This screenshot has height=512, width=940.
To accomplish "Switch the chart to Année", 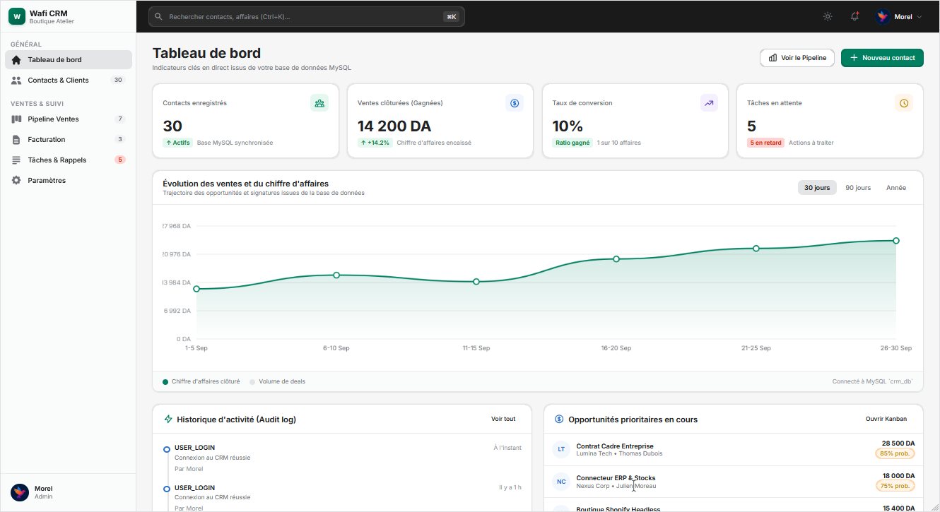I will (x=896, y=188).
